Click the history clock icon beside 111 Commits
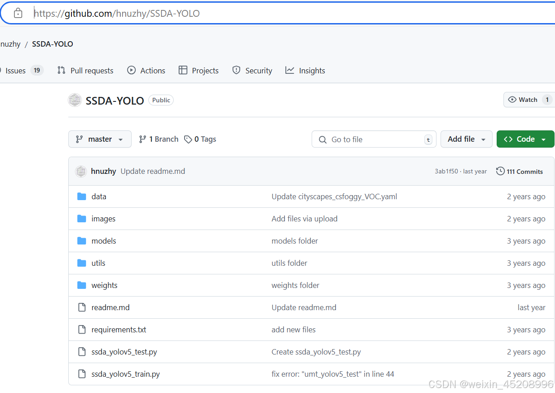 tap(500, 171)
